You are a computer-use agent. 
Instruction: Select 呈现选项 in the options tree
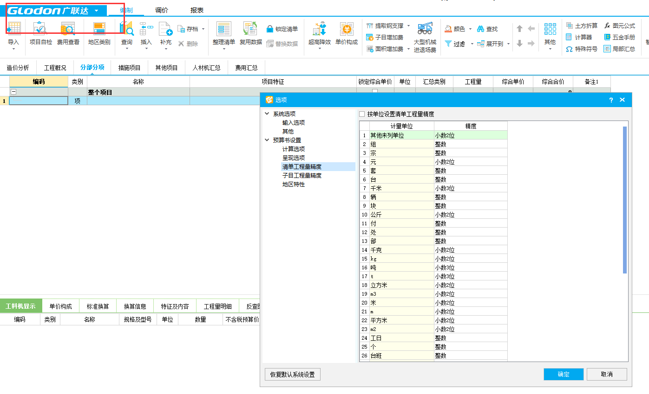coord(294,158)
